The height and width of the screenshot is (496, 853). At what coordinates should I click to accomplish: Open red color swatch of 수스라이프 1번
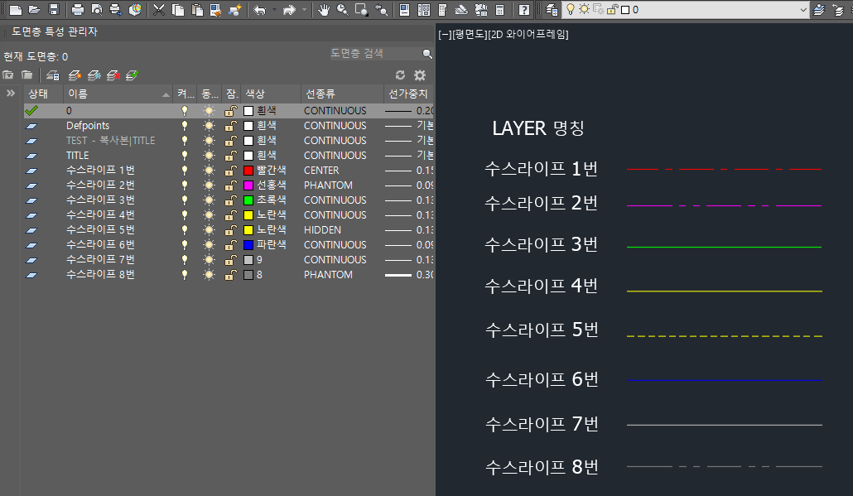point(248,171)
